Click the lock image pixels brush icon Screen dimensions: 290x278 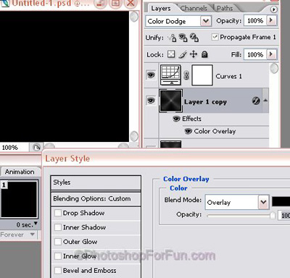tap(183, 54)
